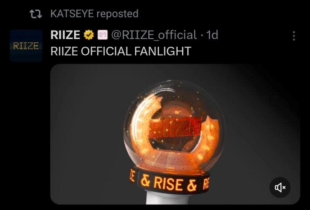
Task: Open the RIIZE profile avatar
Action: tap(26, 46)
